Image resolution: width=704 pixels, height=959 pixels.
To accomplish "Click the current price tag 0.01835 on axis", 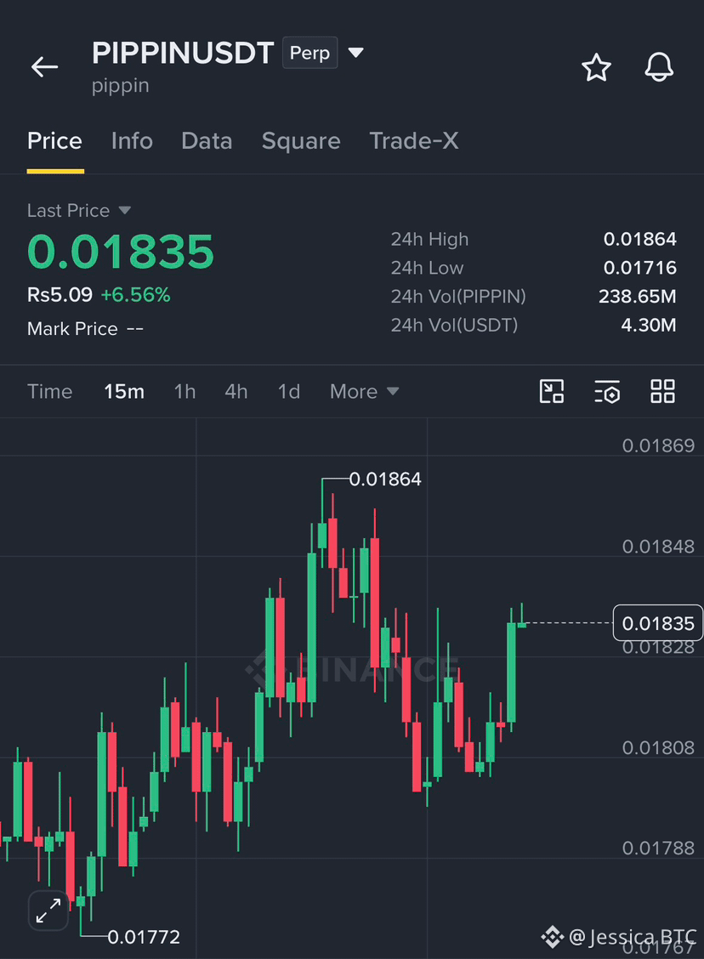I will click(657, 623).
